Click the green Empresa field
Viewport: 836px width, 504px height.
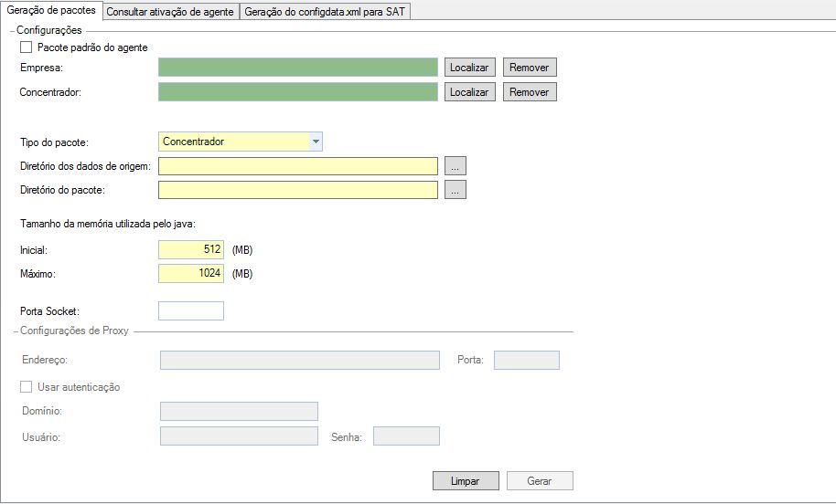click(x=298, y=68)
